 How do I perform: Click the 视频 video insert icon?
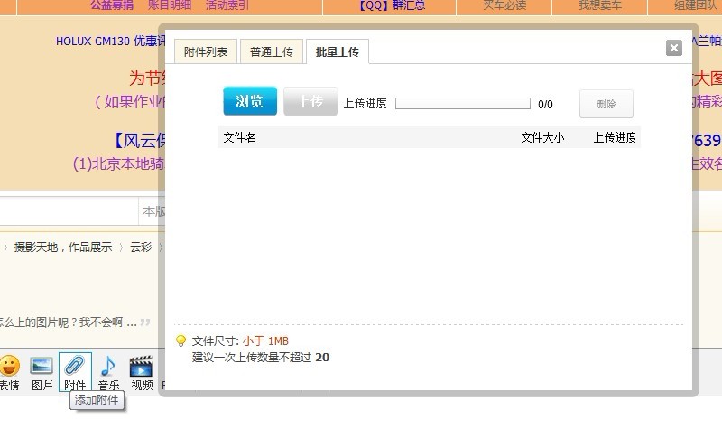tap(142, 372)
